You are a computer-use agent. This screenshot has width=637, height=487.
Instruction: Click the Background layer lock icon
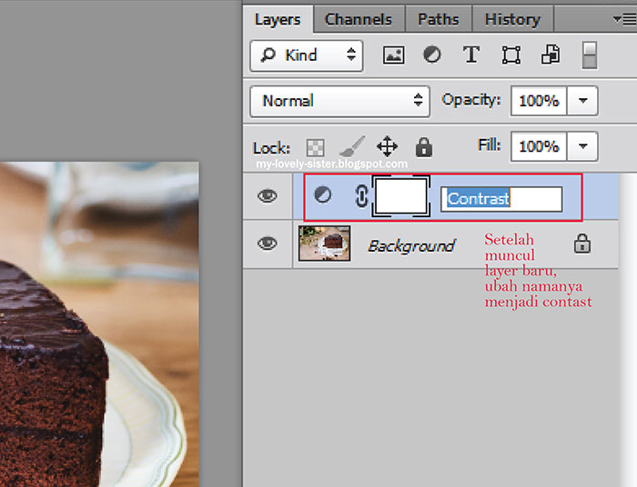[x=582, y=243]
